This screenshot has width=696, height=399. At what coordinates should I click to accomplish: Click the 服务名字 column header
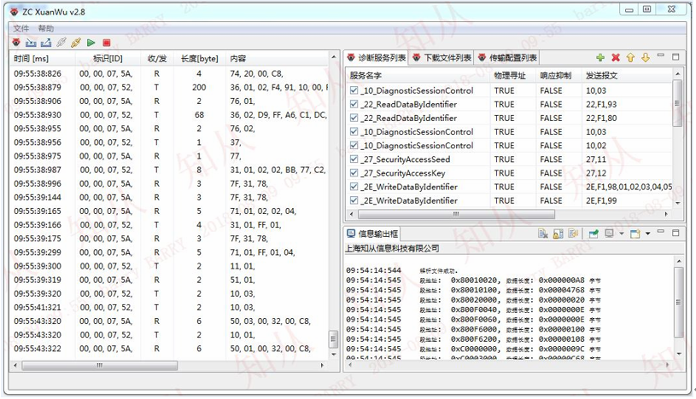pos(418,75)
